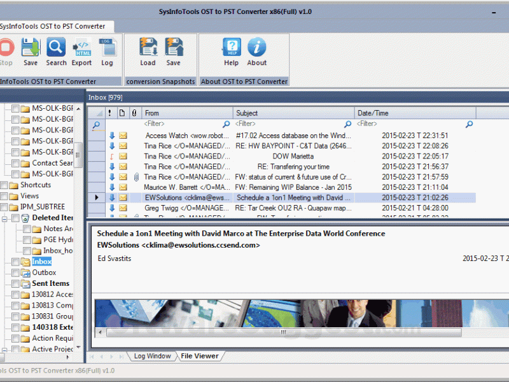Select the PGE Hydr folder in tree

point(58,240)
